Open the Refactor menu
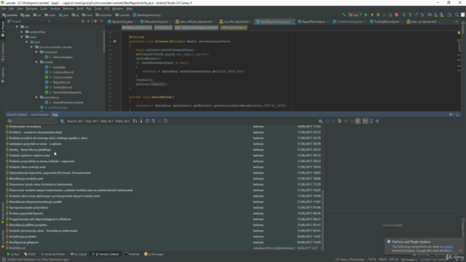 [68, 9]
